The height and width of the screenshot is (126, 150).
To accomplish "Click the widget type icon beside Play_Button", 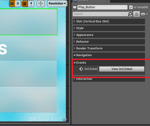I will point(75,7).
